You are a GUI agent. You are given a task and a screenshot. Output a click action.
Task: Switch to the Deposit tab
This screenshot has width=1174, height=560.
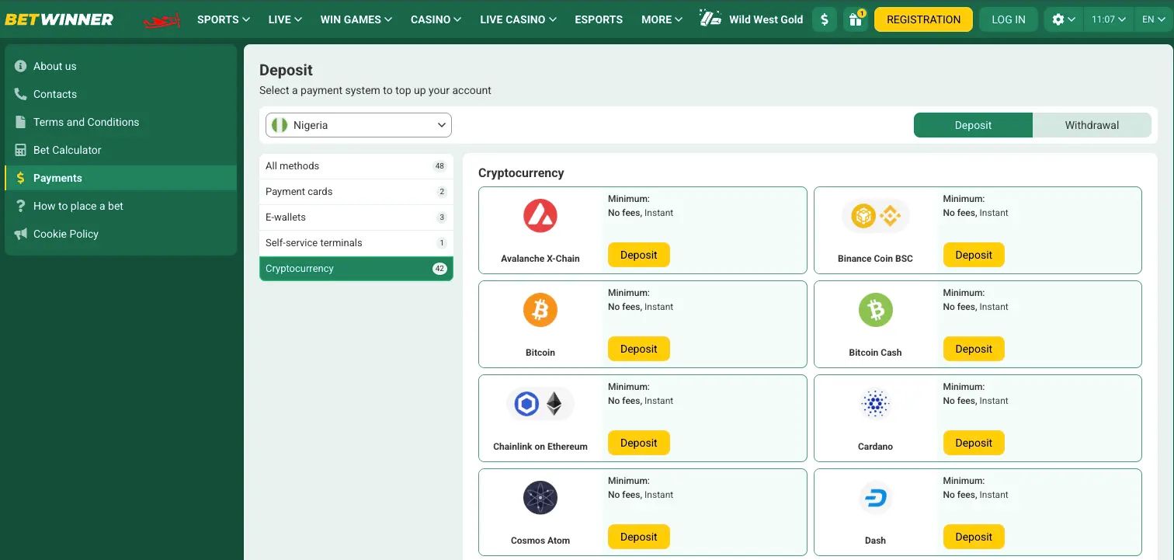click(x=973, y=125)
